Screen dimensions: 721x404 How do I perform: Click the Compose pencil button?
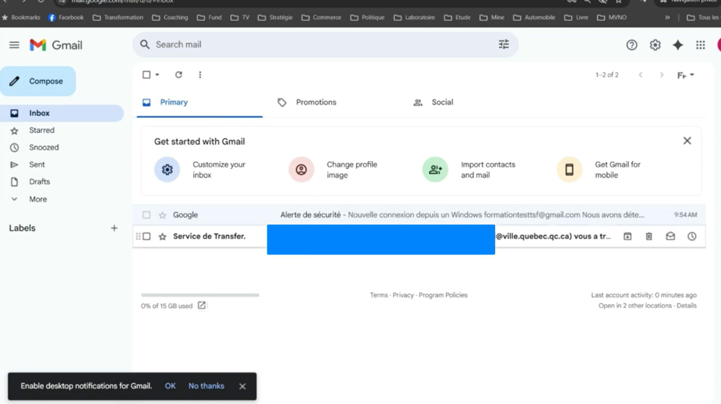38,81
